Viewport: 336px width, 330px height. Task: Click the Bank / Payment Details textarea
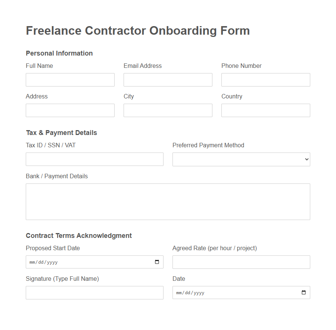[168, 201]
